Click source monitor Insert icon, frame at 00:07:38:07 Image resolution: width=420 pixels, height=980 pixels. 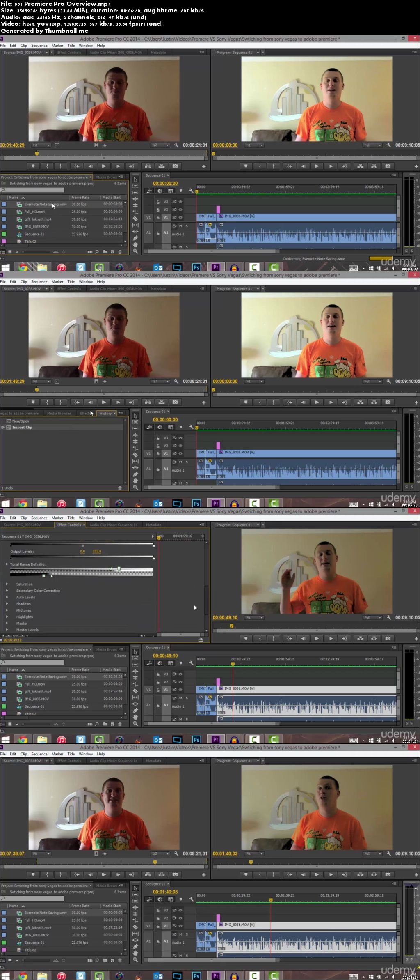tap(148, 874)
